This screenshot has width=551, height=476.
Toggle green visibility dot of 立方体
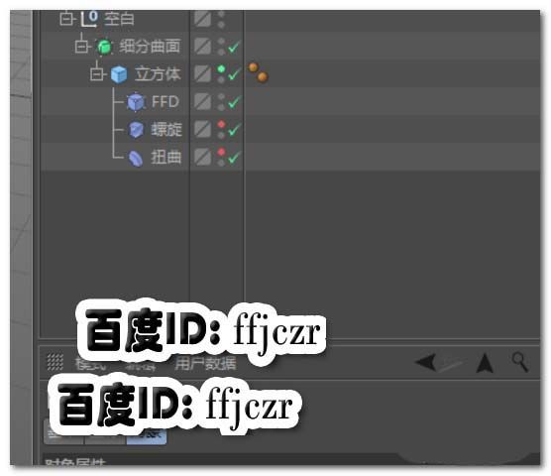point(221,68)
